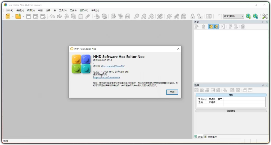Click the globe with plus icon
The height and width of the screenshot is (145, 271).
tap(248, 16)
